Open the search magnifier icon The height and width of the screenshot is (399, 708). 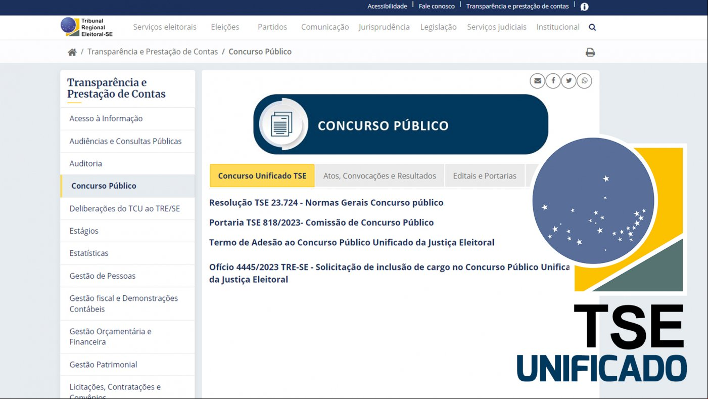click(x=592, y=27)
